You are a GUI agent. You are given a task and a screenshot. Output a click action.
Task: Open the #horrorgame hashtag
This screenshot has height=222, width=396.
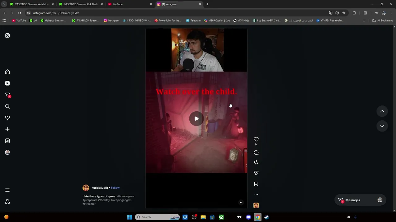tap(126, 196)
